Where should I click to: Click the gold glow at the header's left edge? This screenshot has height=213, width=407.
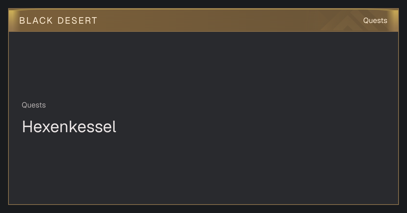13,20
